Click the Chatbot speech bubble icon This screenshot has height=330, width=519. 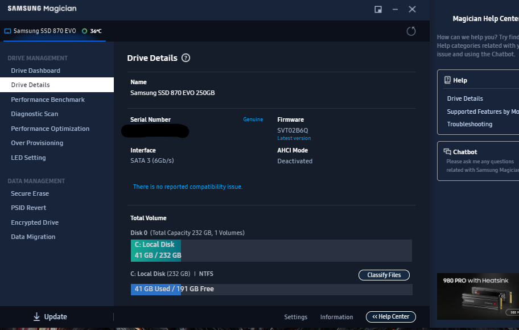point(447,151)
